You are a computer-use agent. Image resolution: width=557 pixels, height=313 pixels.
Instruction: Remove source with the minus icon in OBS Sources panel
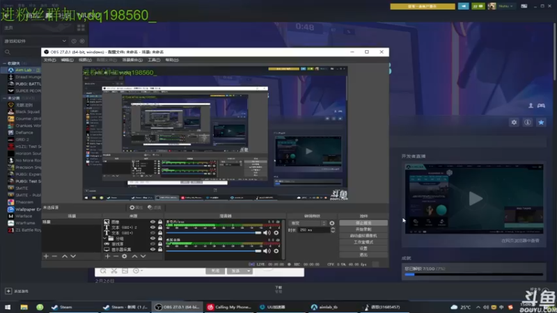(116, 256)
